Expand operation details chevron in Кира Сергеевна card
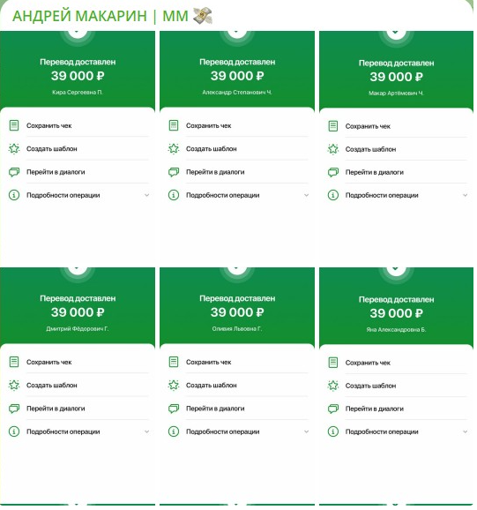This screenshot has width=477, height=510. [x=147, y=195]
